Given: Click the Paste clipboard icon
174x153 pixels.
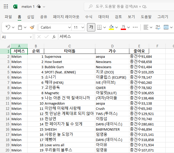Looking at the screenshot, I should pos(20,27).
